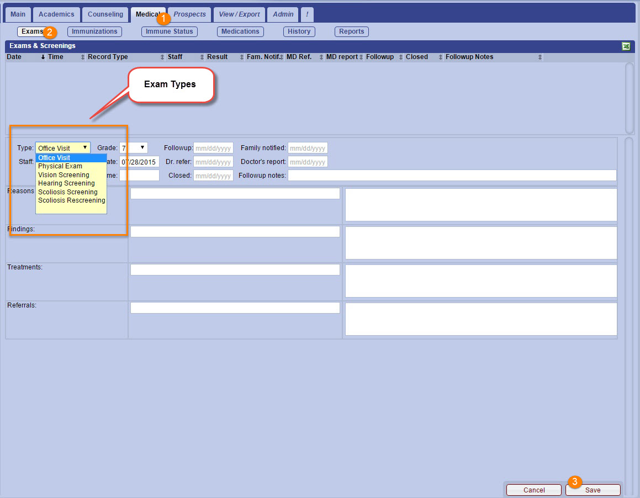Open the exclamation mark tab

click(x=307, y=14)
